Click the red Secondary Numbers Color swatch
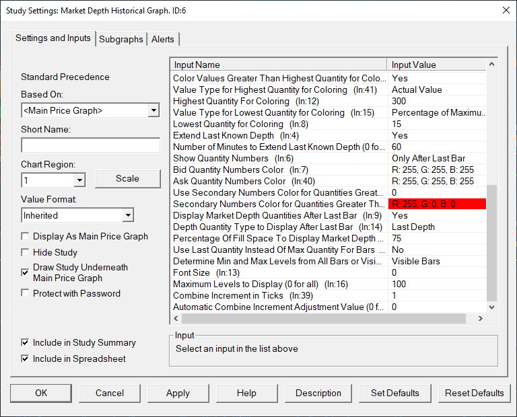The image size is (517, 417). click(437, 204)
